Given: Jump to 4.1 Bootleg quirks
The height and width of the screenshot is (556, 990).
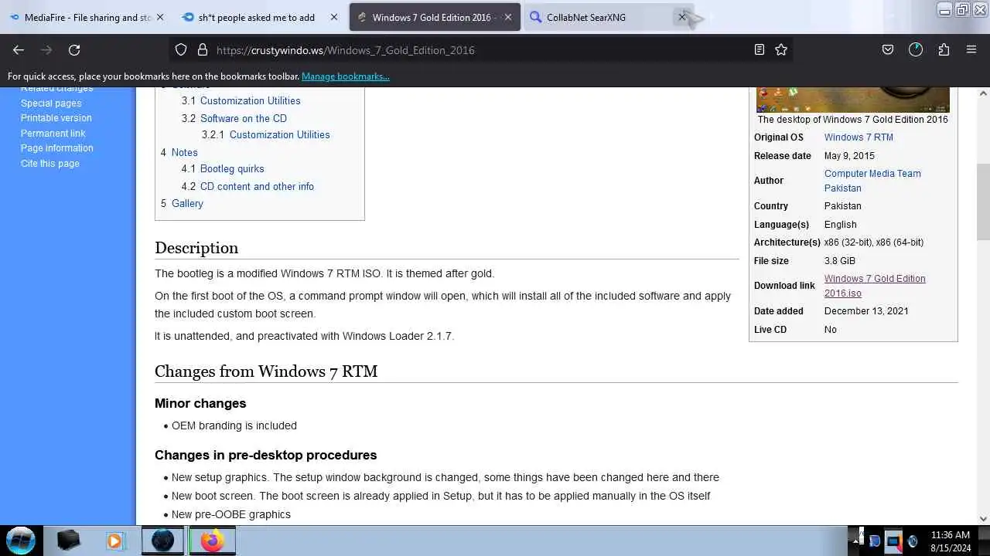Looking at the screenshot, I should 223,168.
